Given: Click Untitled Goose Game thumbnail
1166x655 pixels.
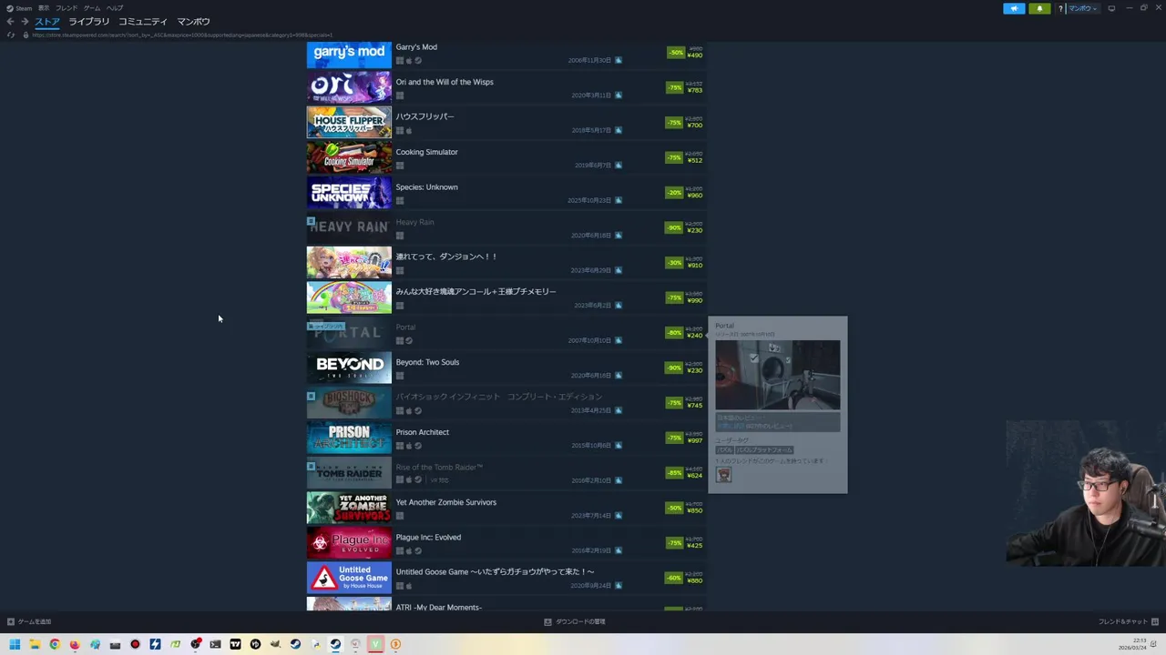Looking at the screenshot, I should pyautogui.click(x=349, y=578).
